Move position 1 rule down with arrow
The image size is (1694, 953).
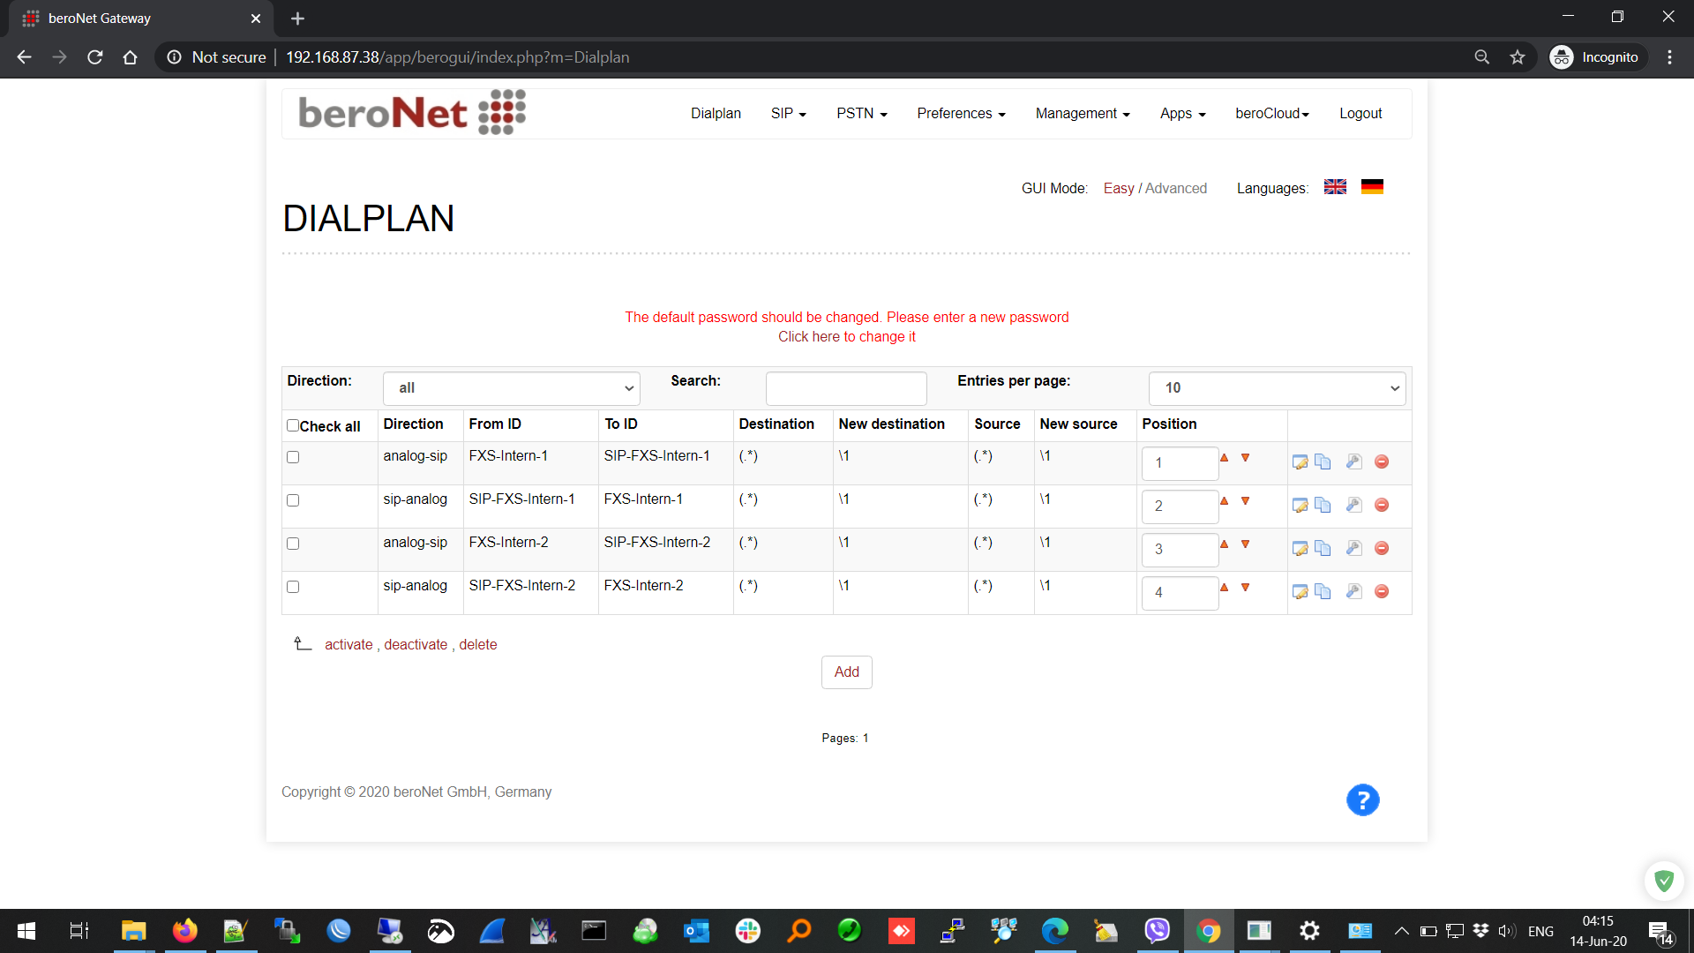click(x=1245, y=458)
